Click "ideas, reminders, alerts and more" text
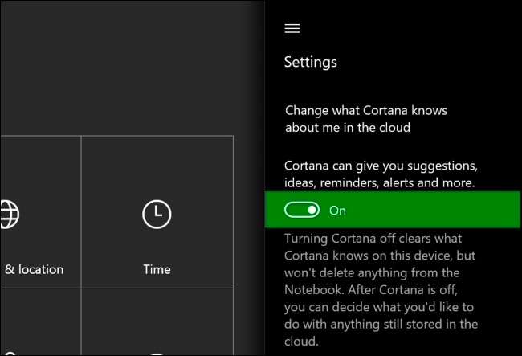522x356 pixels. point(381,182)
